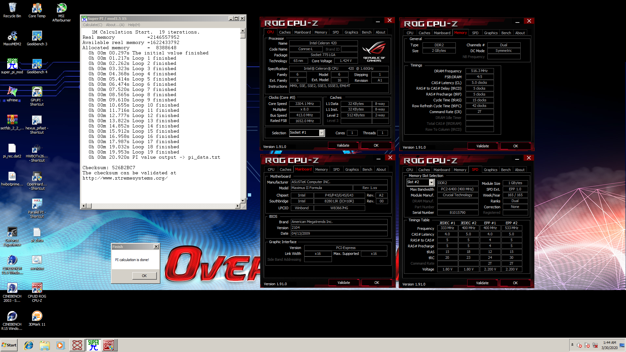Click Validate in CPU tab window
The image size is (626, 352).
[x=343, y=145]
